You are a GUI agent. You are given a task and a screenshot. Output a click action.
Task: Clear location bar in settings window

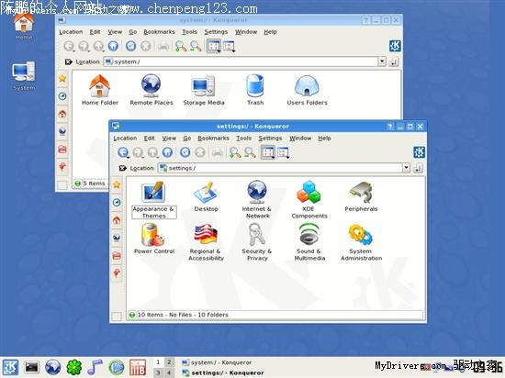coord(123,168)
